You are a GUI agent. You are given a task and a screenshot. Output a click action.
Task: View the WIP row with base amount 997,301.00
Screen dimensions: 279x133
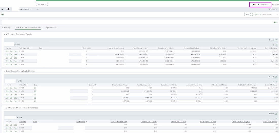click(x=15, y=64)
